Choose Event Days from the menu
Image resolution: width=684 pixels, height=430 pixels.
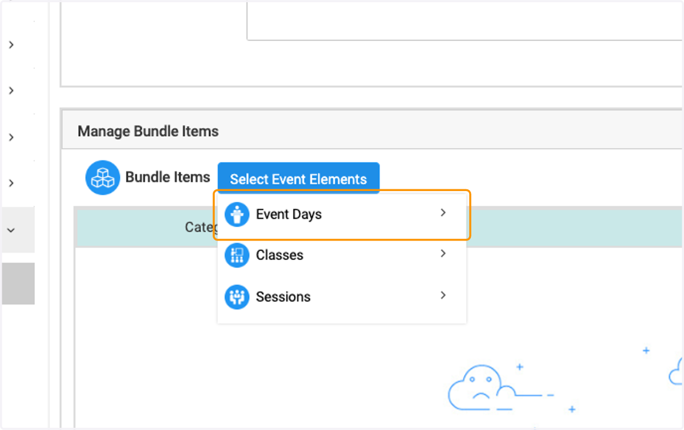click(342, 214)
